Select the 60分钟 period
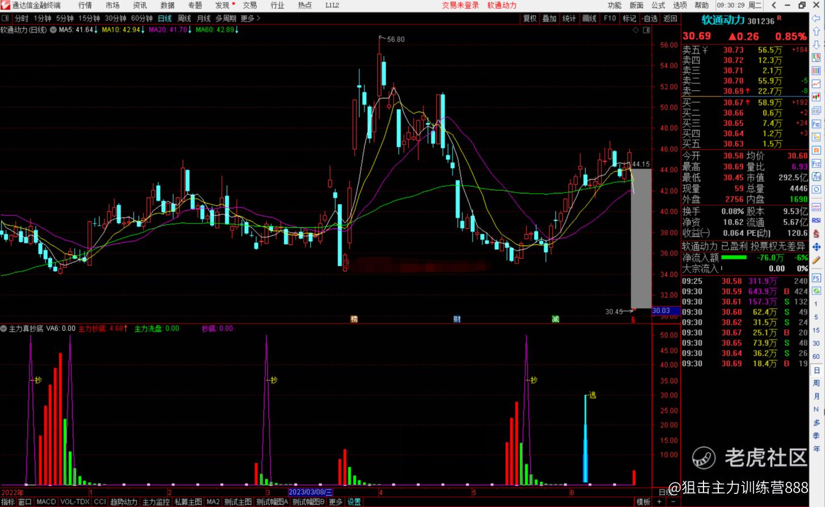 point(142,18)
